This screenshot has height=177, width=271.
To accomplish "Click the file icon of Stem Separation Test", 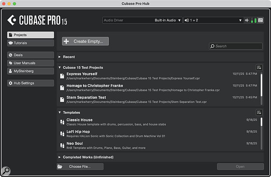I will (62, 100).
